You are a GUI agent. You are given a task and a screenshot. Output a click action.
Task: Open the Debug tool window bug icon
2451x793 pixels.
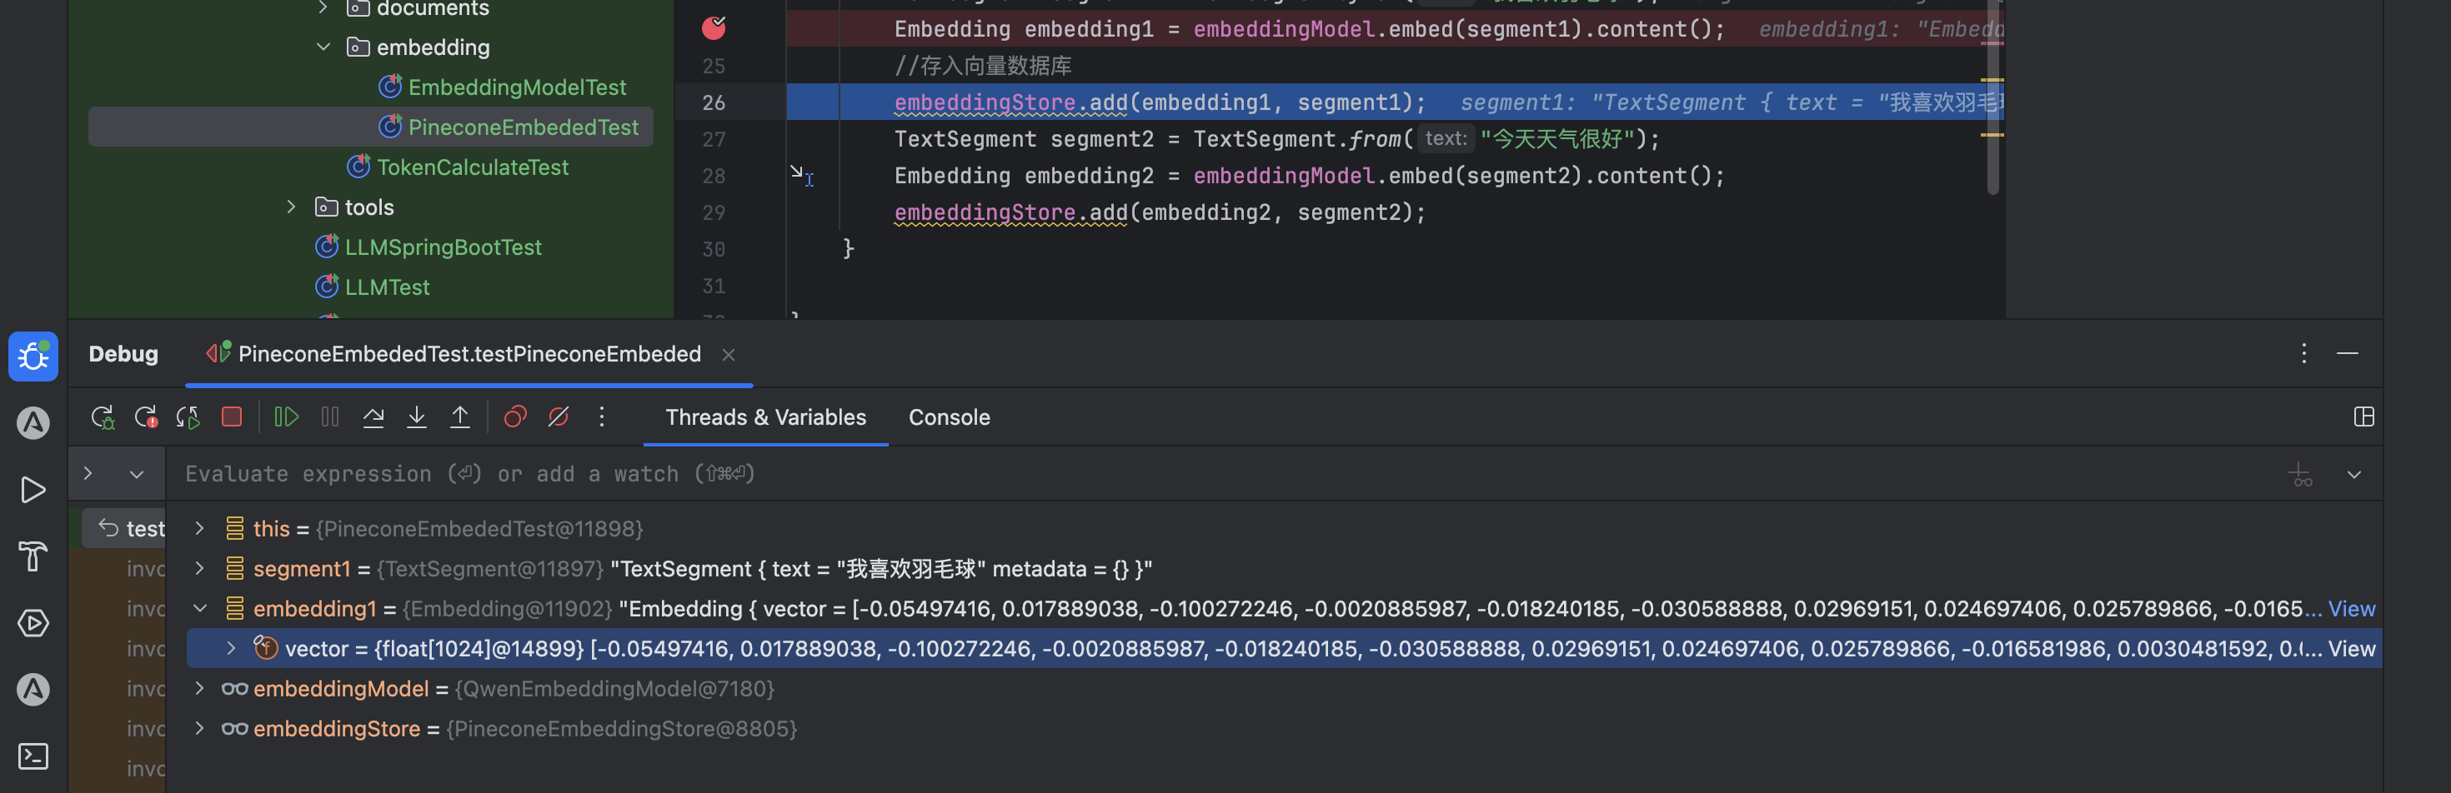pos(33,357)
